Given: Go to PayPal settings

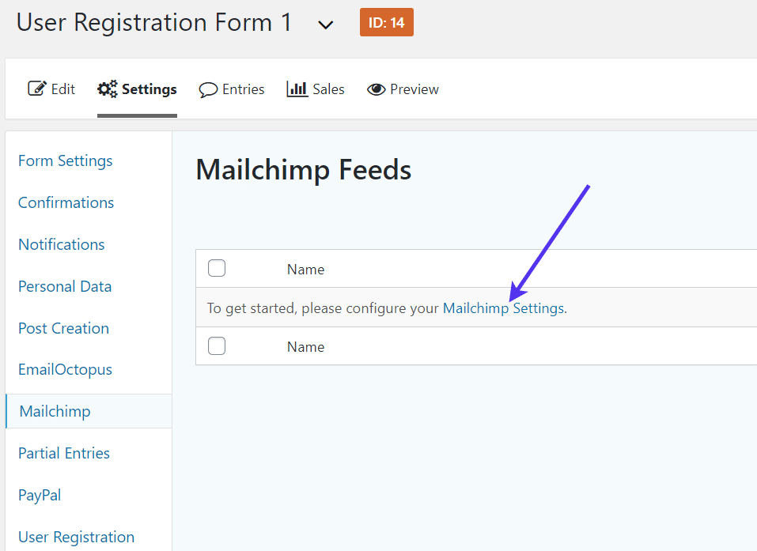Looking at the screenshot, I should (40, 495).
